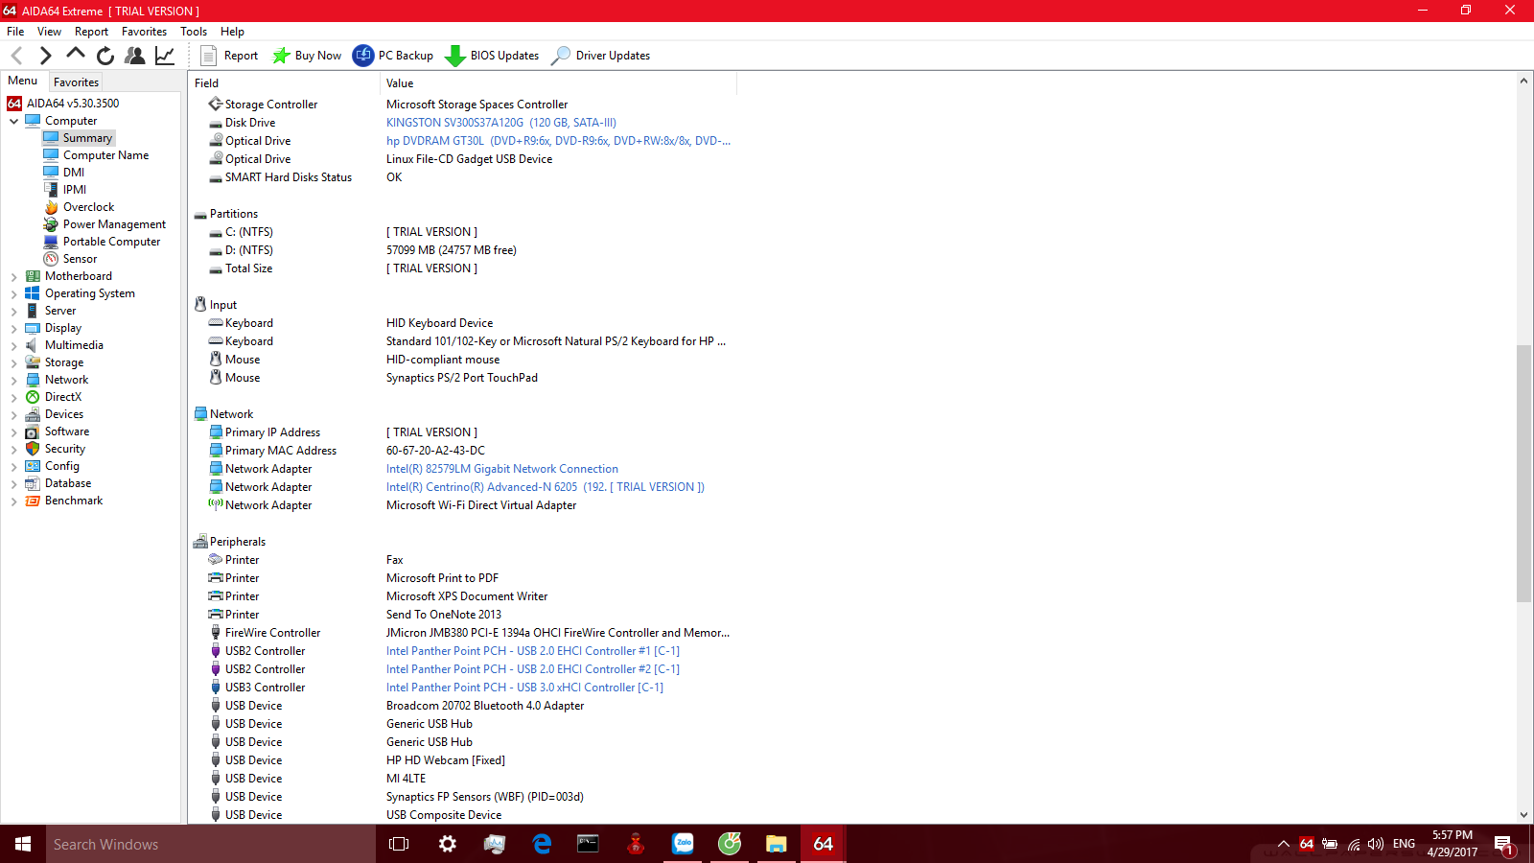
Task: Select IPMI under Computer
Action: [74, 190]
